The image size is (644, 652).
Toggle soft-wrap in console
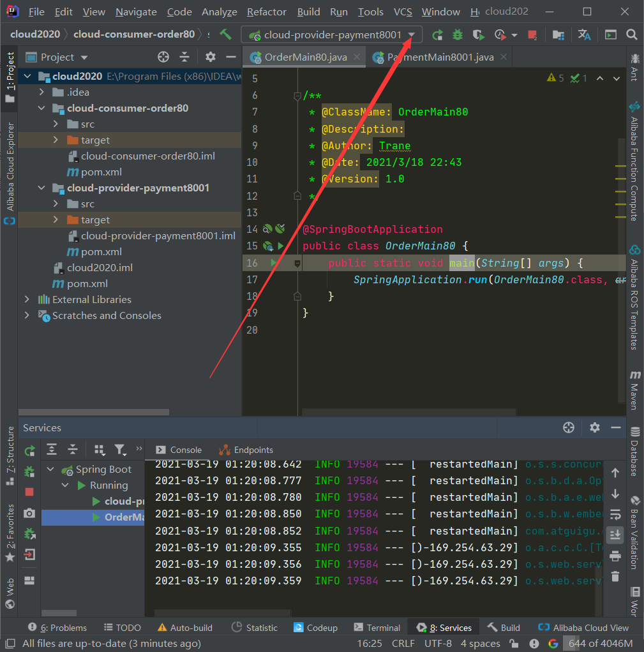615,514
